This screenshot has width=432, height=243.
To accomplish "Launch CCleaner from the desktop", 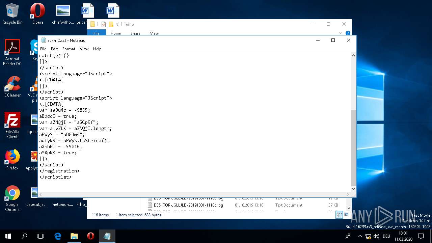I will click(12, 87).
